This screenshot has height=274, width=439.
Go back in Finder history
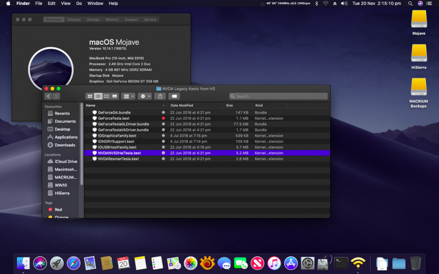coord(48,96)
